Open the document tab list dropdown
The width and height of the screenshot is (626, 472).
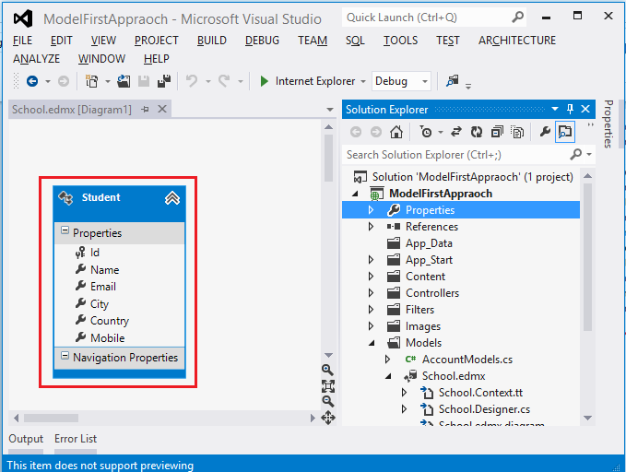tap(330, 110)
